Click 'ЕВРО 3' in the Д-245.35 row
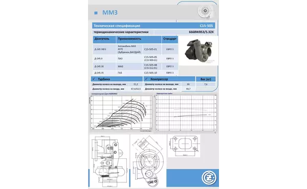The height and width of the screenshot is (189, 307). tap(170, 73)
